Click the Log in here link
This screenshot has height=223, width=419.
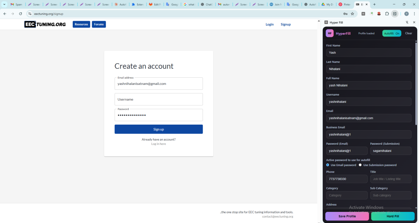[x=158, y=144]
